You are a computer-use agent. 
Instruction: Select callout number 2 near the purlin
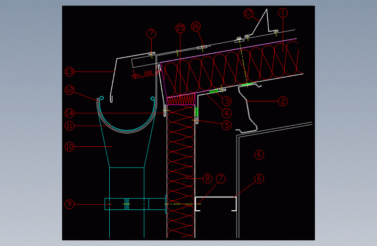[282, 100]
